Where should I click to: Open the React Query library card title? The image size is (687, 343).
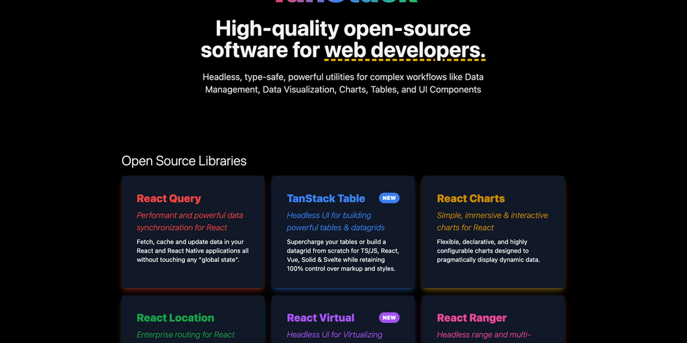point(168,198)
